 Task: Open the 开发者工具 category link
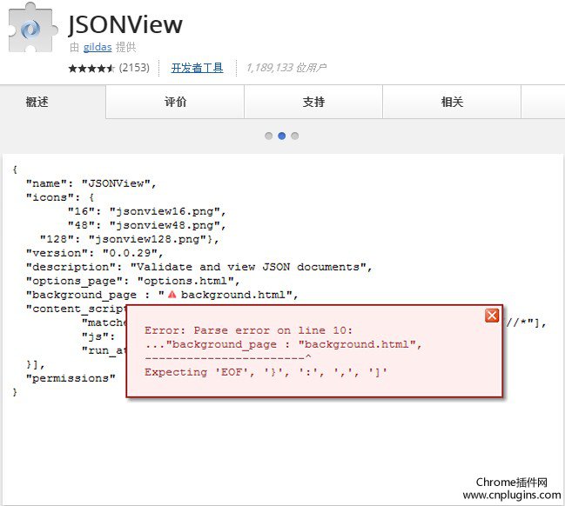(197, 68)
